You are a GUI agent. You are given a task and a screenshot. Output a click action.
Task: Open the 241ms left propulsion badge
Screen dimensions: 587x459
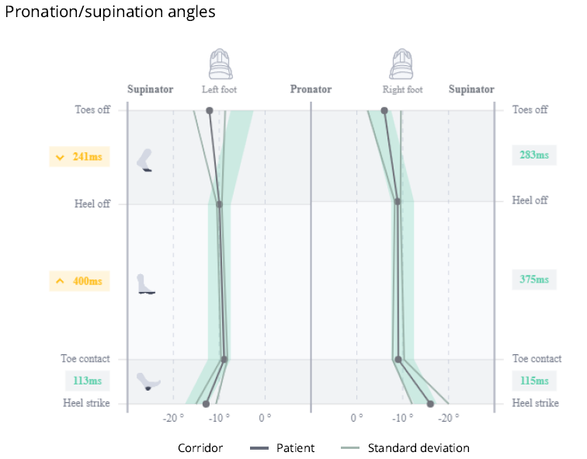[x=79, y=156]
